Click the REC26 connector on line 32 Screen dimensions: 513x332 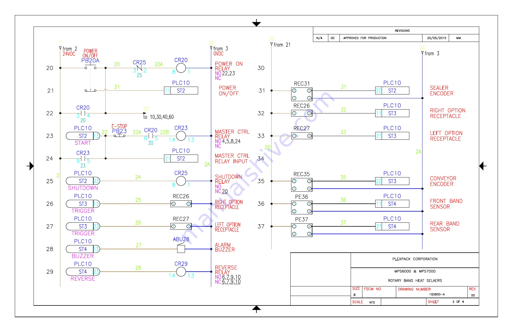[x=301, y=113]
